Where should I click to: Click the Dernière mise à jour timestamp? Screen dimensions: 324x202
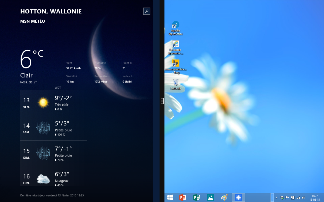coord(52,195)
